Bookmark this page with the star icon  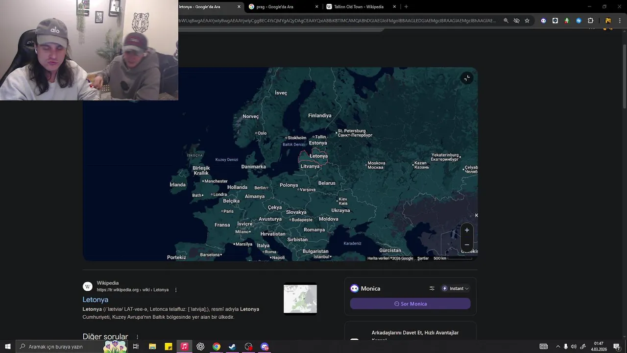point(527,21)
